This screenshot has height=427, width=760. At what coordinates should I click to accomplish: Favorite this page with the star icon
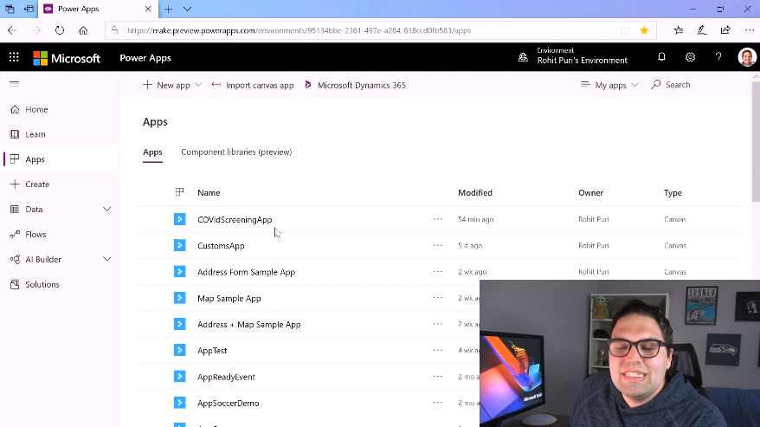pos(644,30)
